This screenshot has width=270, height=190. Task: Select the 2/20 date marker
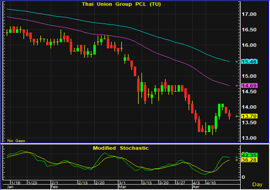click(x=100, y=183)
